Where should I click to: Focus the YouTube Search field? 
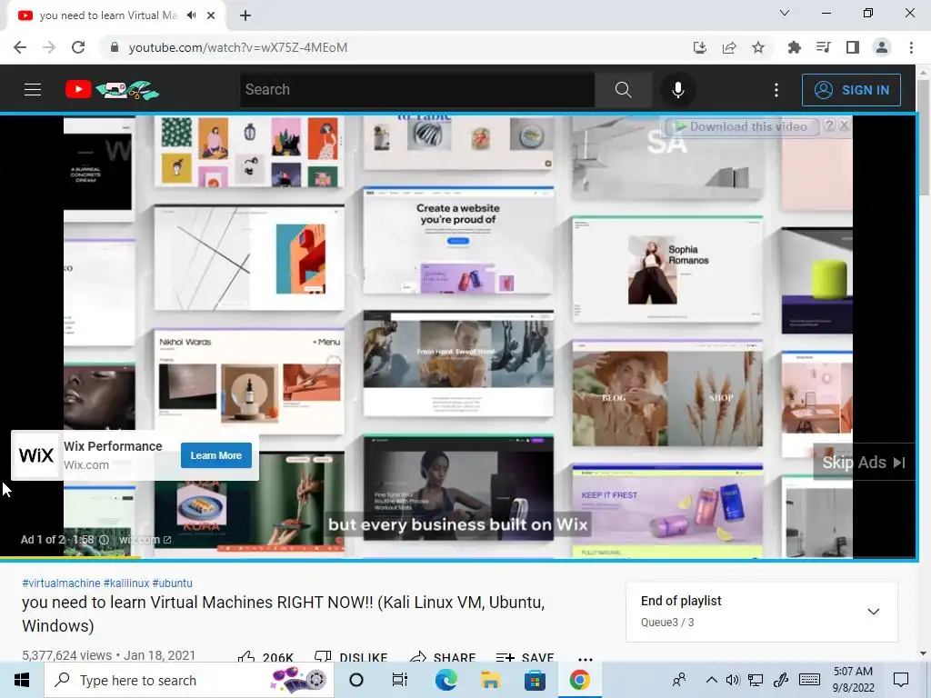coord(416,90)
